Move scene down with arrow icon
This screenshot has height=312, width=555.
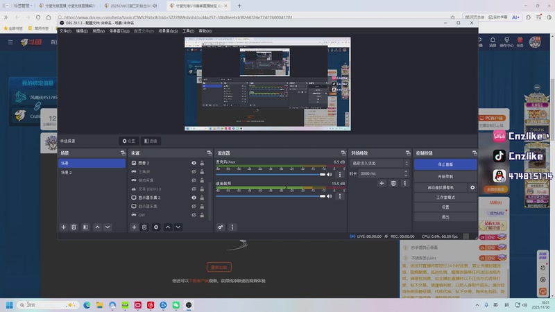point(108,227)
